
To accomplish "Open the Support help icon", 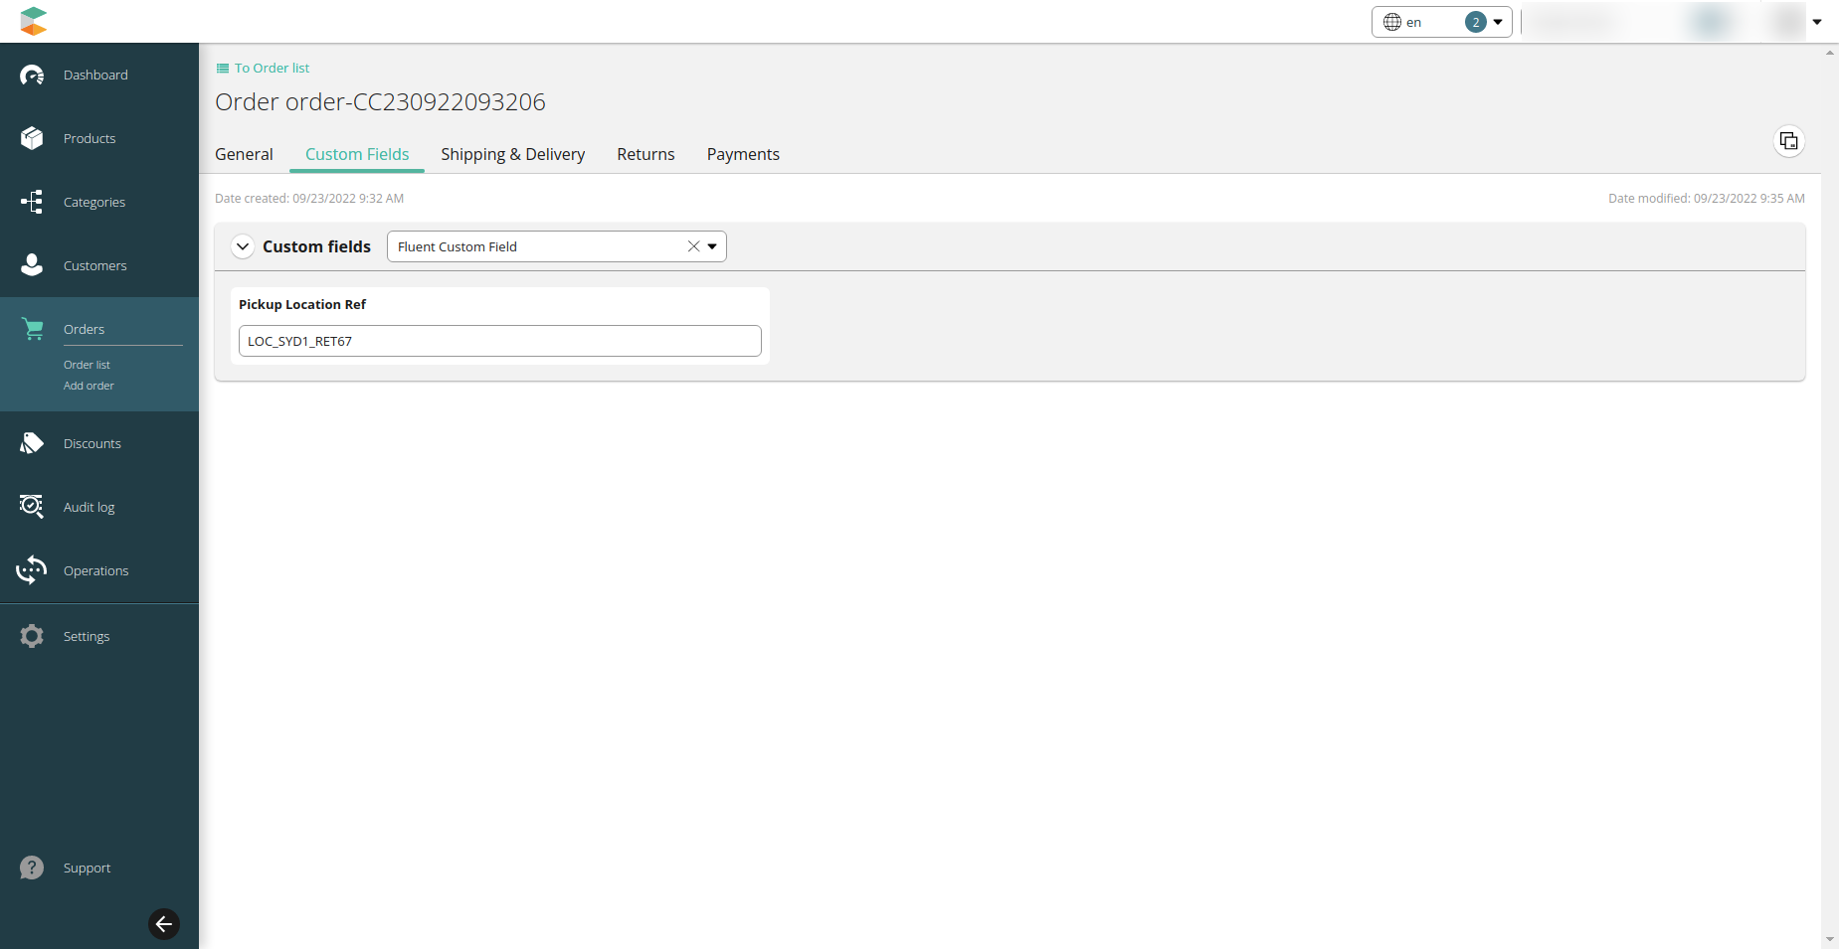I will pos(32,867).
